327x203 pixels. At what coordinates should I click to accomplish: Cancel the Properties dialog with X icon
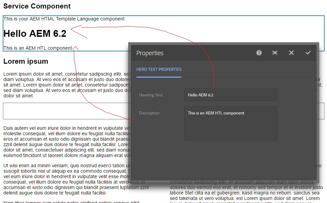click(291, 53)
